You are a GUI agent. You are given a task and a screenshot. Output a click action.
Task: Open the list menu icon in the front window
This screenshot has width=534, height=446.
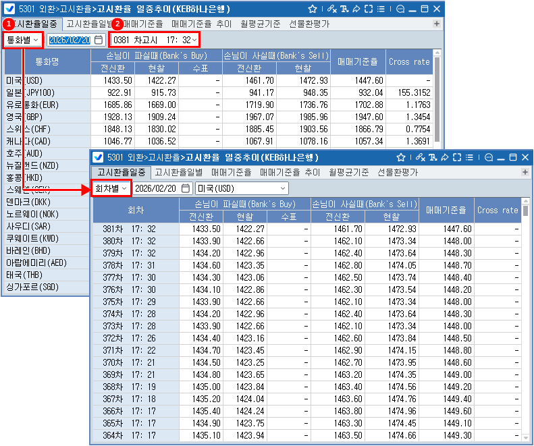click(470, 157)
